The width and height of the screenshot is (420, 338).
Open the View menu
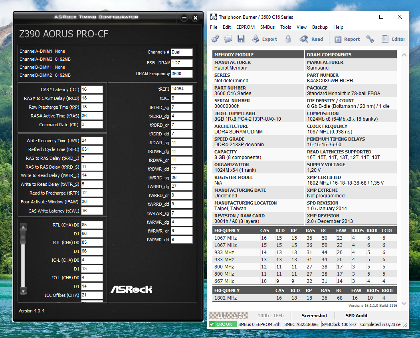pyautogui.click(x=301, y=27)
